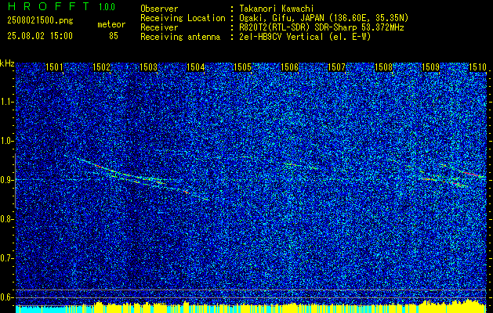The image size is (493, 313).
Task: Click the 1508 time marker
Action: point(383,67)
